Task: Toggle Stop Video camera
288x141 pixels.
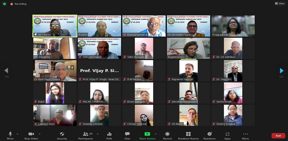Action: click(x=31, y=136)
